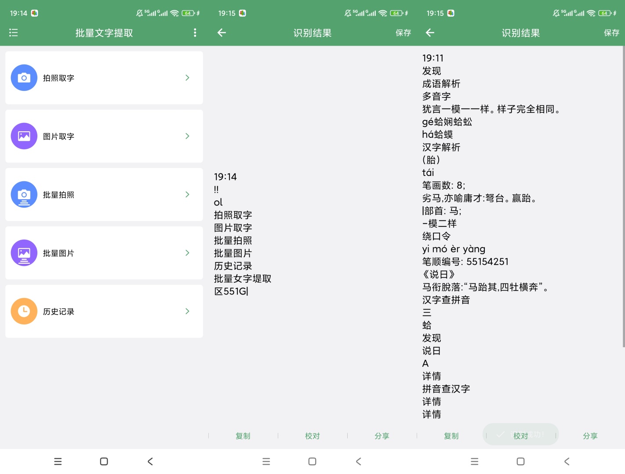Open the 批量拍照 menu entry
This screenshot has width=625, height=474.
point(104,194)
